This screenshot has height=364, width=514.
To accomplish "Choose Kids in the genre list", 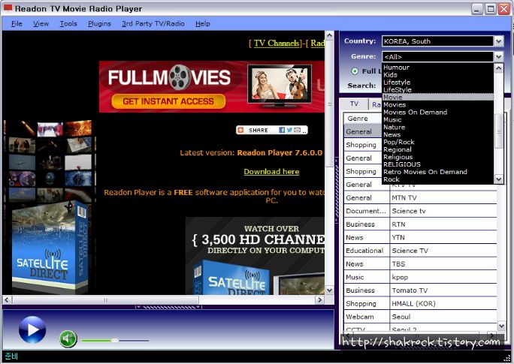I will point(437,74).
